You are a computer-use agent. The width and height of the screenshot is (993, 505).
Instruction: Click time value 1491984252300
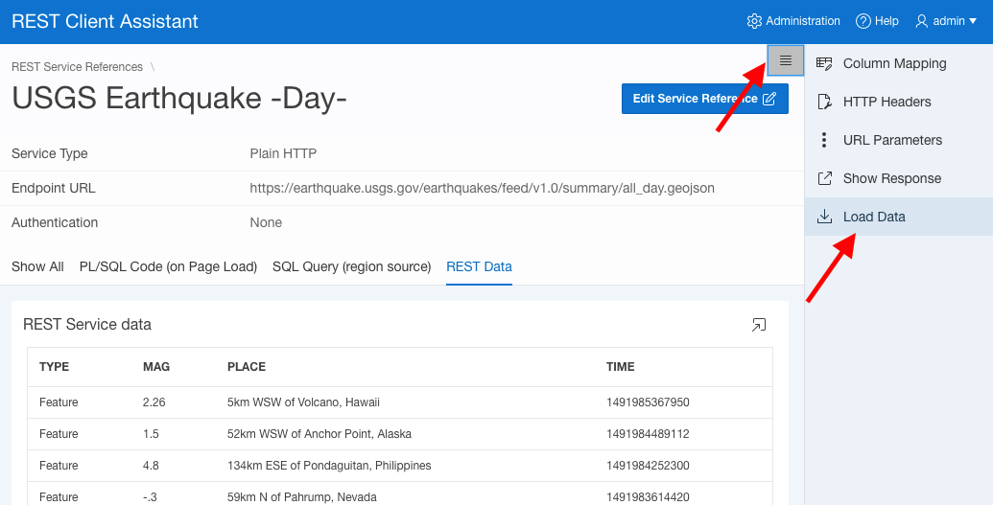pos(648,466)
